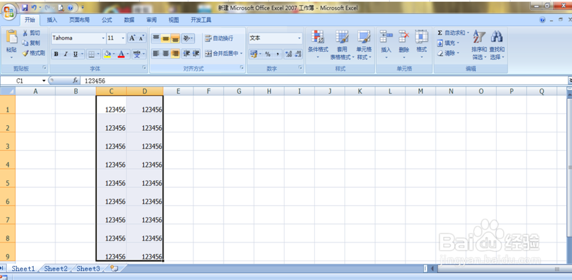
Task: Open accounting number format icon
Action: (x=253, y=54)
